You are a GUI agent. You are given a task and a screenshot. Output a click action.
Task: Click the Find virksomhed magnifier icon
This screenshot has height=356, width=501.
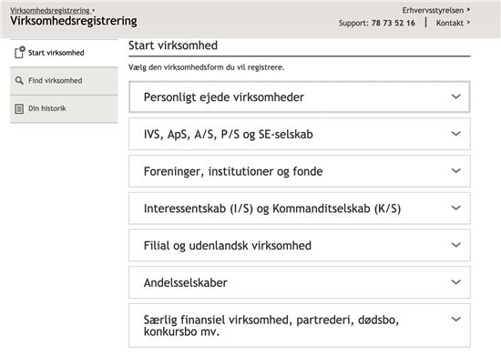tap(19, 80)
